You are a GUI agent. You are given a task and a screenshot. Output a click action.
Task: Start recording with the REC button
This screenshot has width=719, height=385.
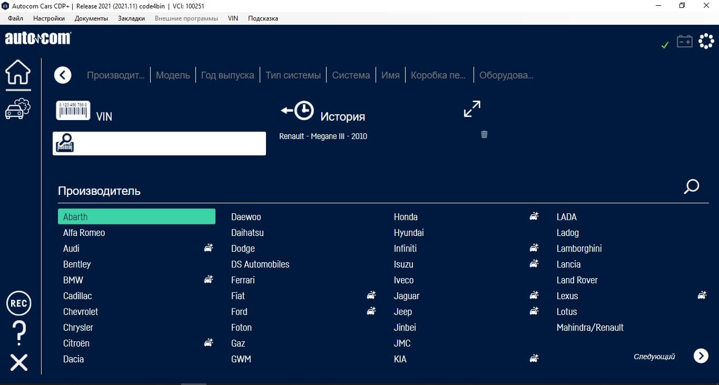coord(19,304)
